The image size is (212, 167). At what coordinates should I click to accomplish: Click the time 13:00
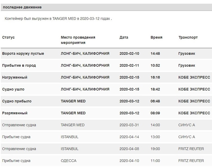click(155, 137)
